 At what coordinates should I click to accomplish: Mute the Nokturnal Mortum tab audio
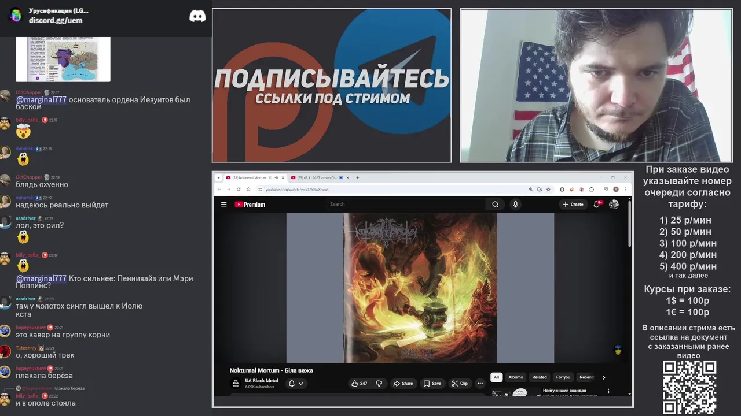coord(276,177)
